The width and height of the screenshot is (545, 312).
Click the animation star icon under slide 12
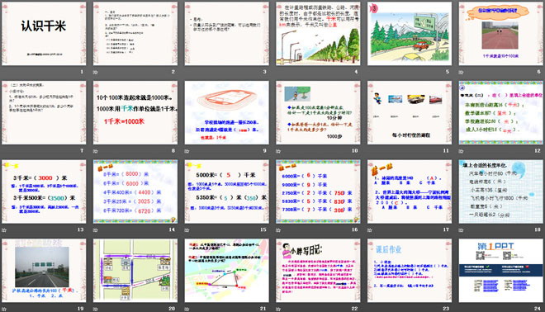(461, 151)
